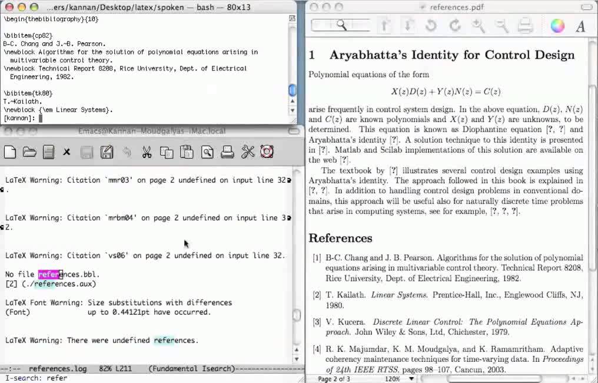Rotate PDF right with clockwise arrow icon

(454, 25)
